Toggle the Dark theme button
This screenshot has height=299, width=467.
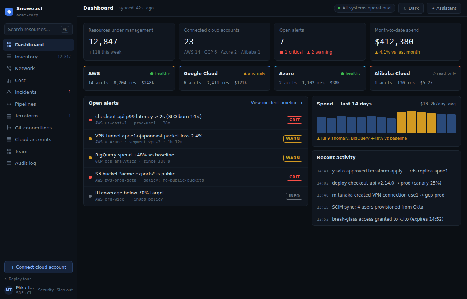411,8
